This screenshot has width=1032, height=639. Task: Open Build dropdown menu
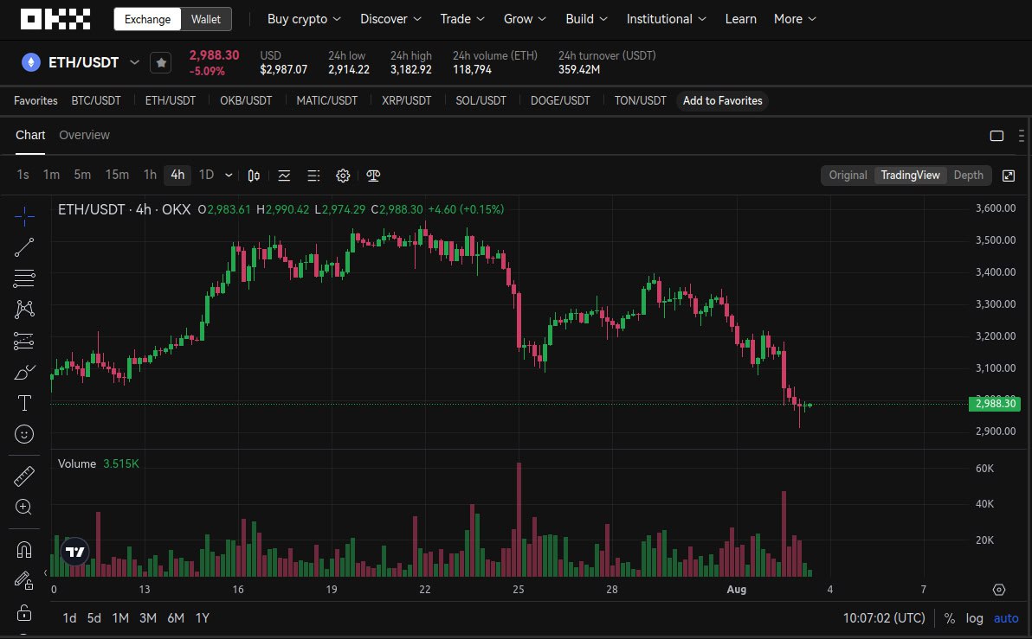coord(586,19)
